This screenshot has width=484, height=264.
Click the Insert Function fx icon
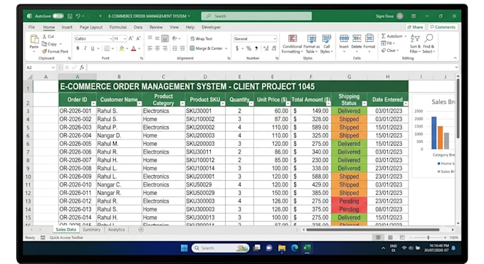tap(82, 68)
